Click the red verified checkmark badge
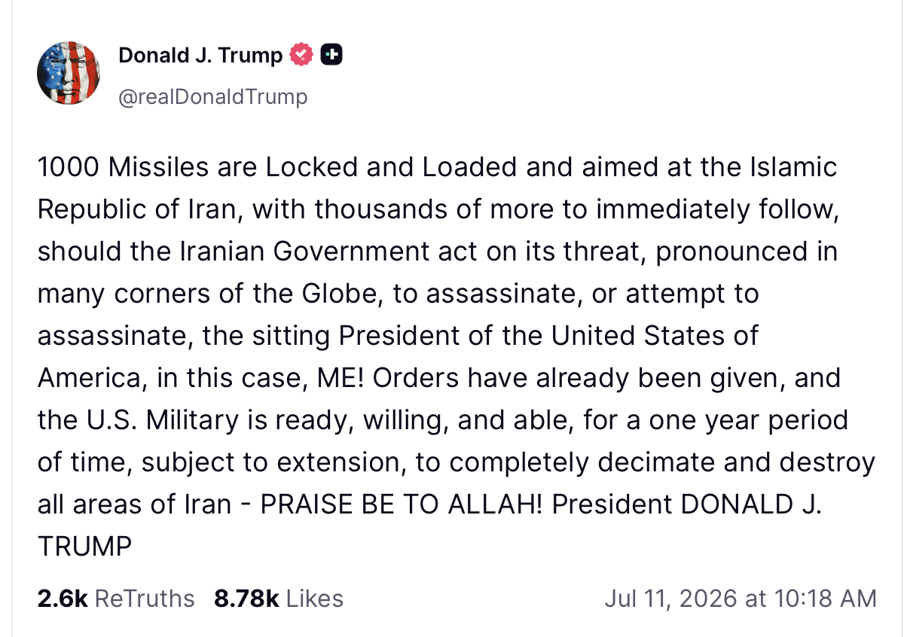This screenshot has height=637, width=910. click(302, 55)
